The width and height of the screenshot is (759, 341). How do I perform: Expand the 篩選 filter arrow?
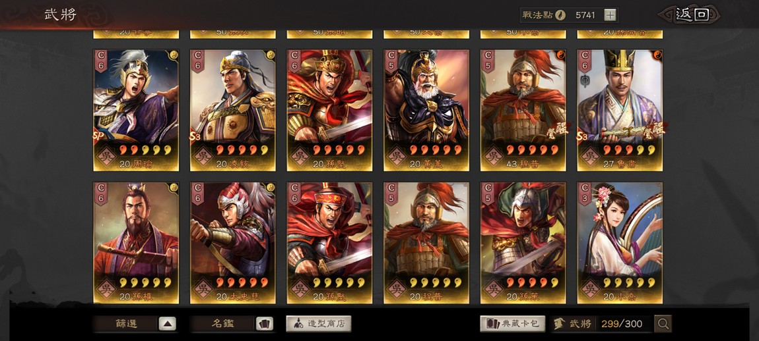(167, 324)
